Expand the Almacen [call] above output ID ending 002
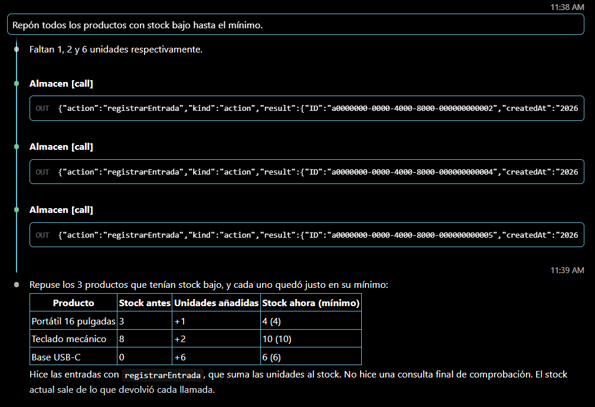The height and width of the screenshot is (407, 595). [61, 83]
